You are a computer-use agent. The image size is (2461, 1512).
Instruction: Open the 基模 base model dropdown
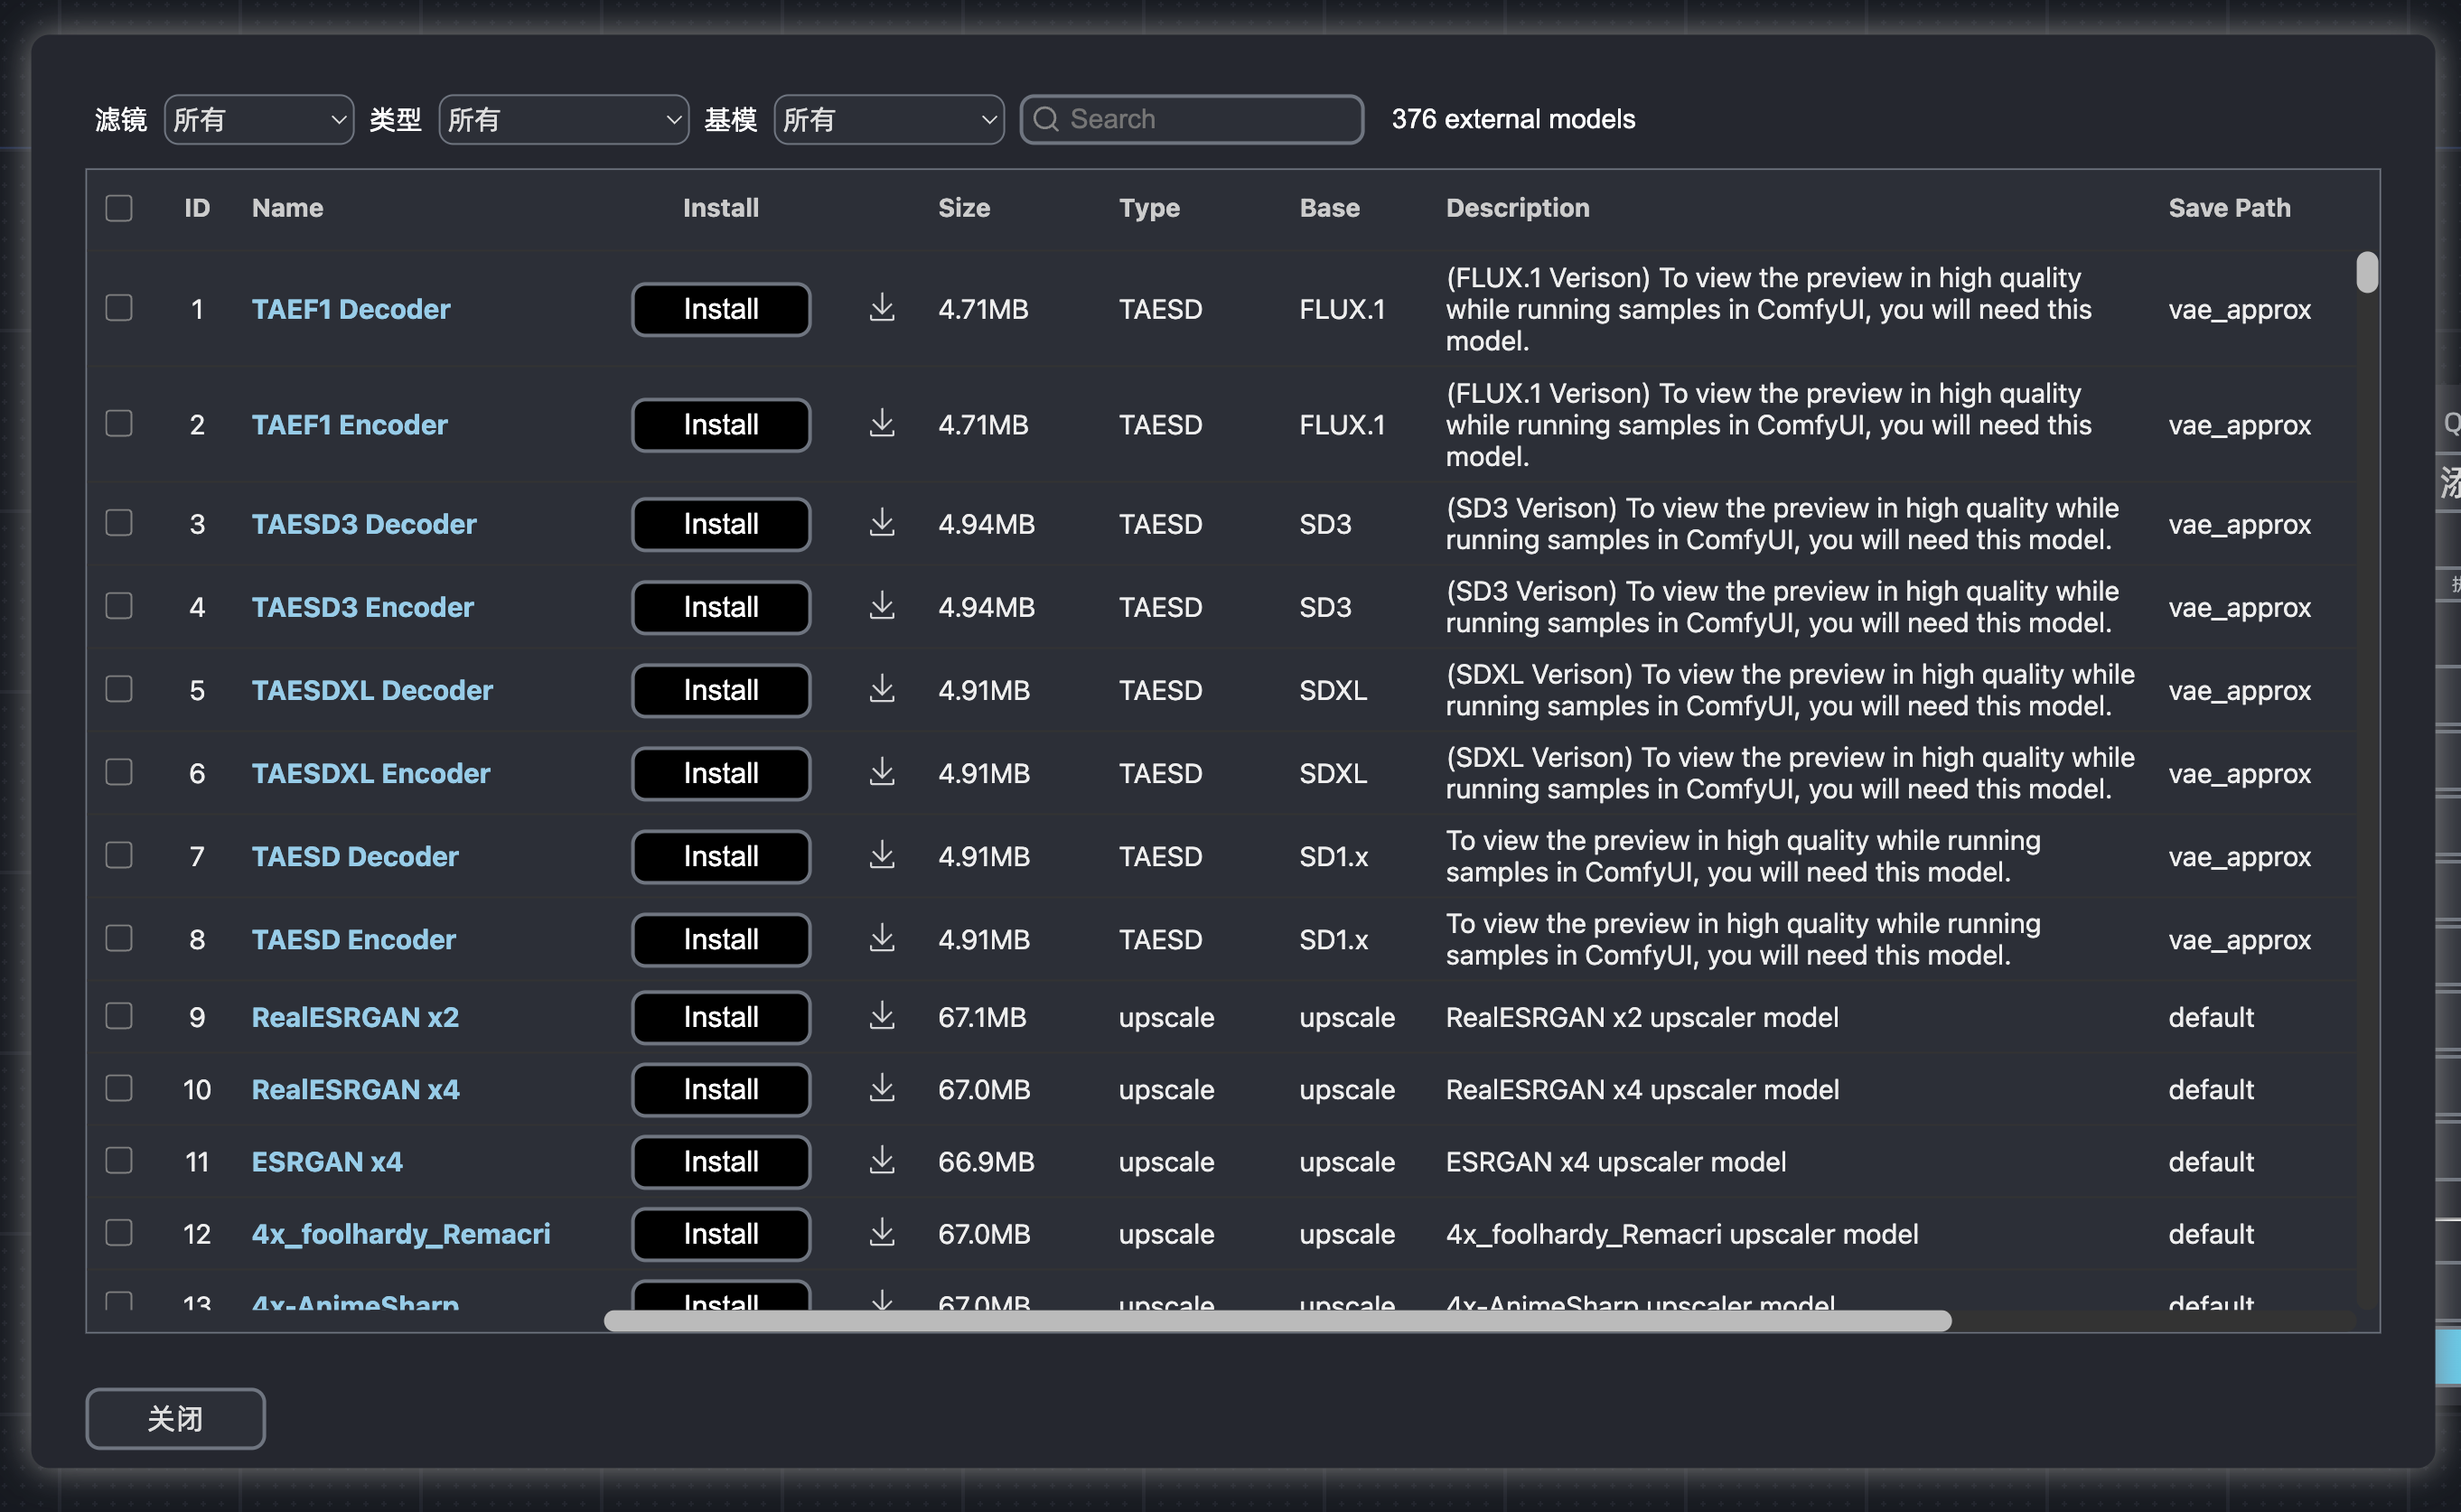pyautogui.click(x=889, y=119)
